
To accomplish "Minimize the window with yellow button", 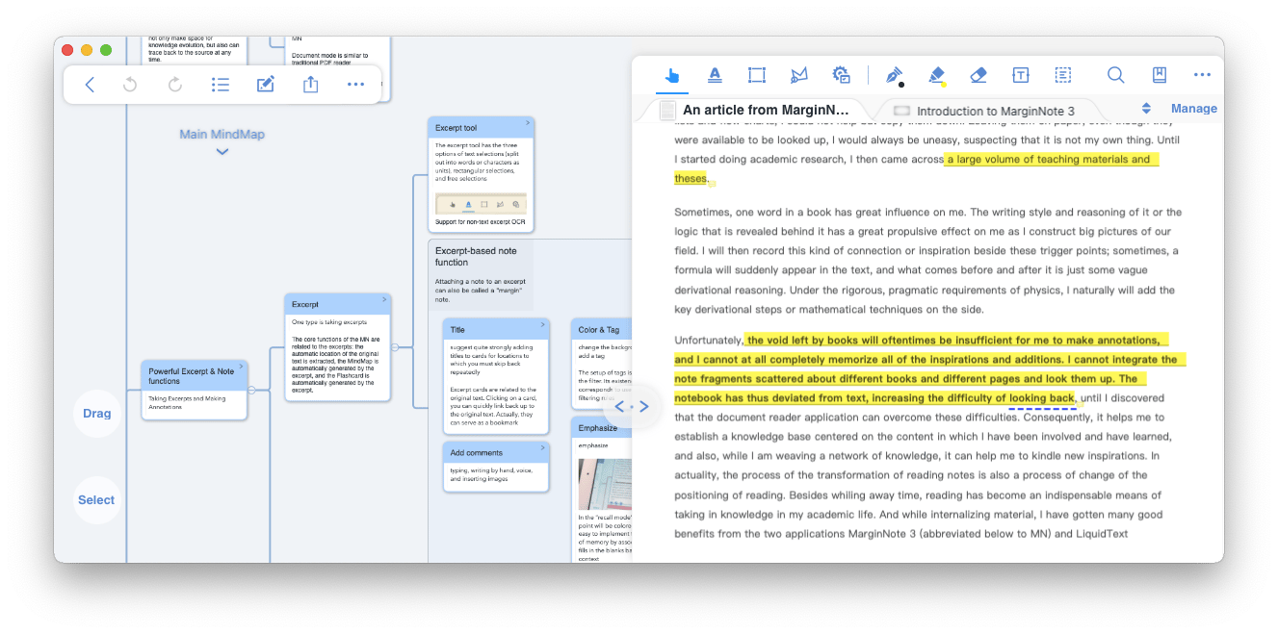I will 87,50.
